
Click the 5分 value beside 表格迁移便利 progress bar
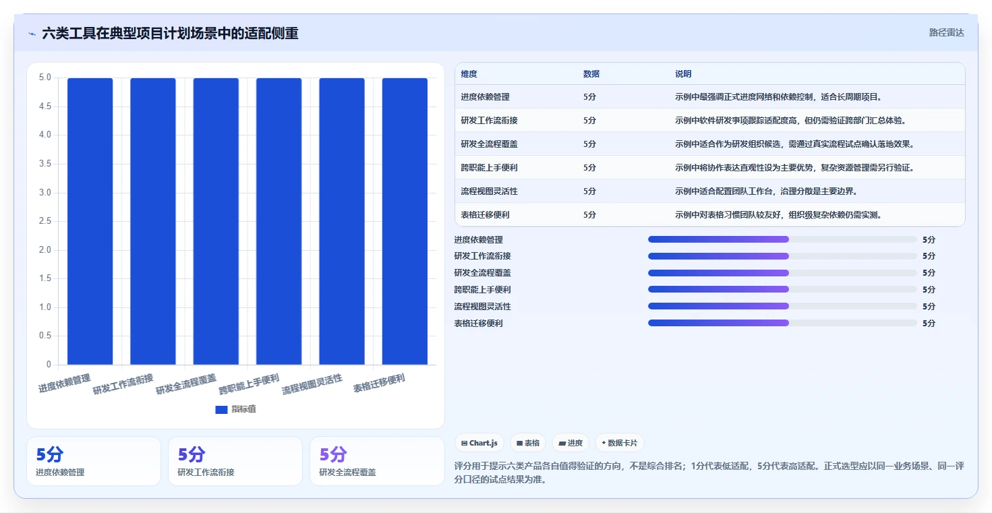tap(929, 324)
